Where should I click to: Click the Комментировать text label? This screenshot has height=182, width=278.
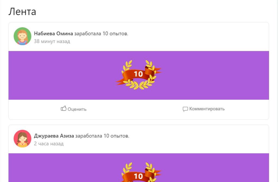click(207, 109)
